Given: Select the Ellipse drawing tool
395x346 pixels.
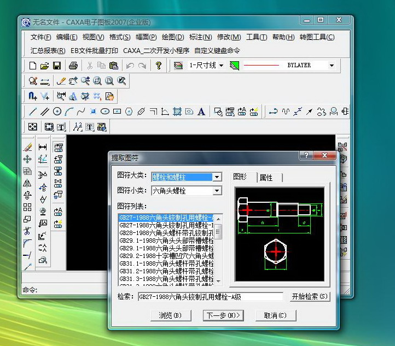Looking at the screenshot, I should [105, 111].
